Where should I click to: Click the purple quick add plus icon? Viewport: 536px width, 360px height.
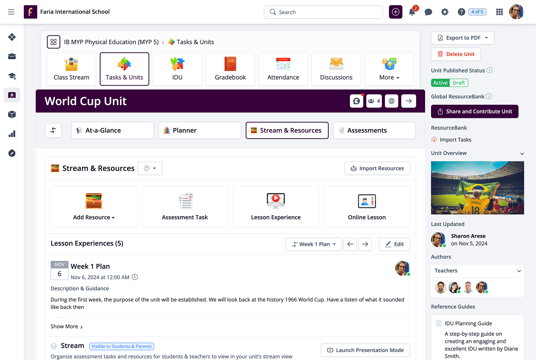click(396, 12)
